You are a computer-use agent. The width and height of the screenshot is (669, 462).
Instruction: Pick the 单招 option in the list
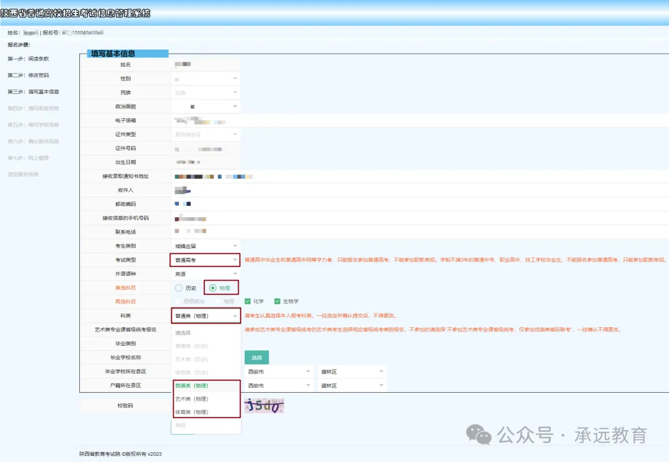tap(206, 426)
